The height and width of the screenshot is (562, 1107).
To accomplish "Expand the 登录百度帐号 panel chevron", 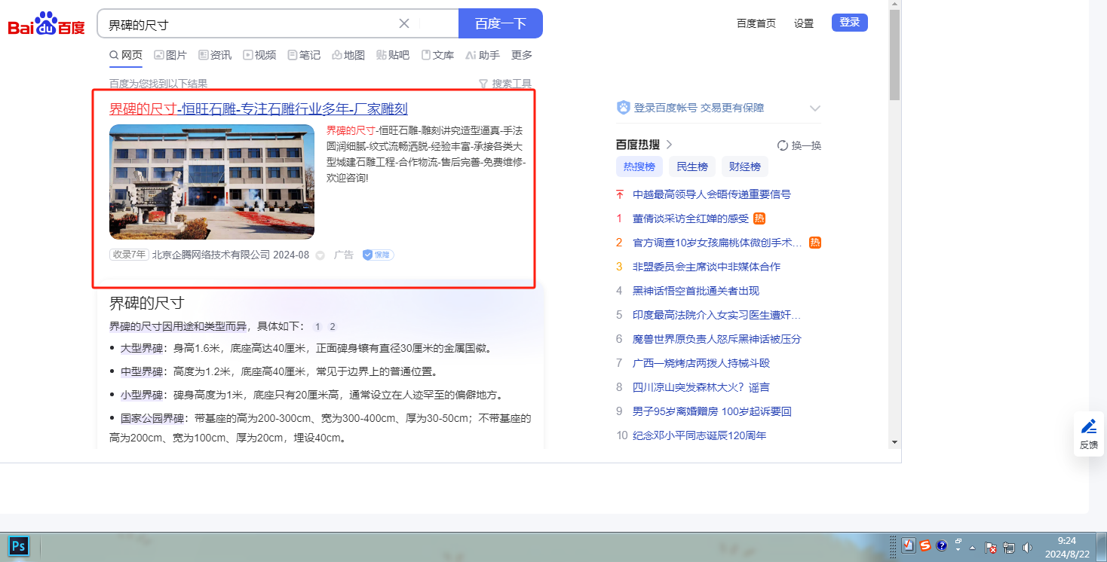I will 814,108.
